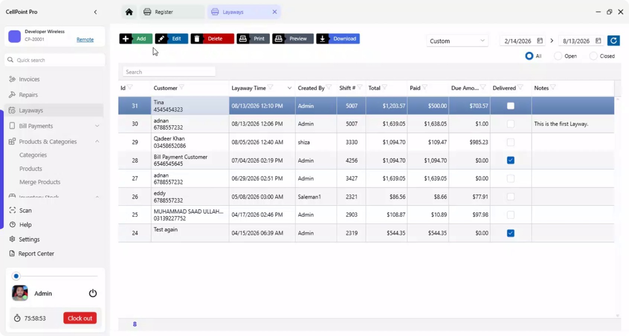Click the power icon beside Admin
Screen dimensions: 629x336
coord(93,293)
